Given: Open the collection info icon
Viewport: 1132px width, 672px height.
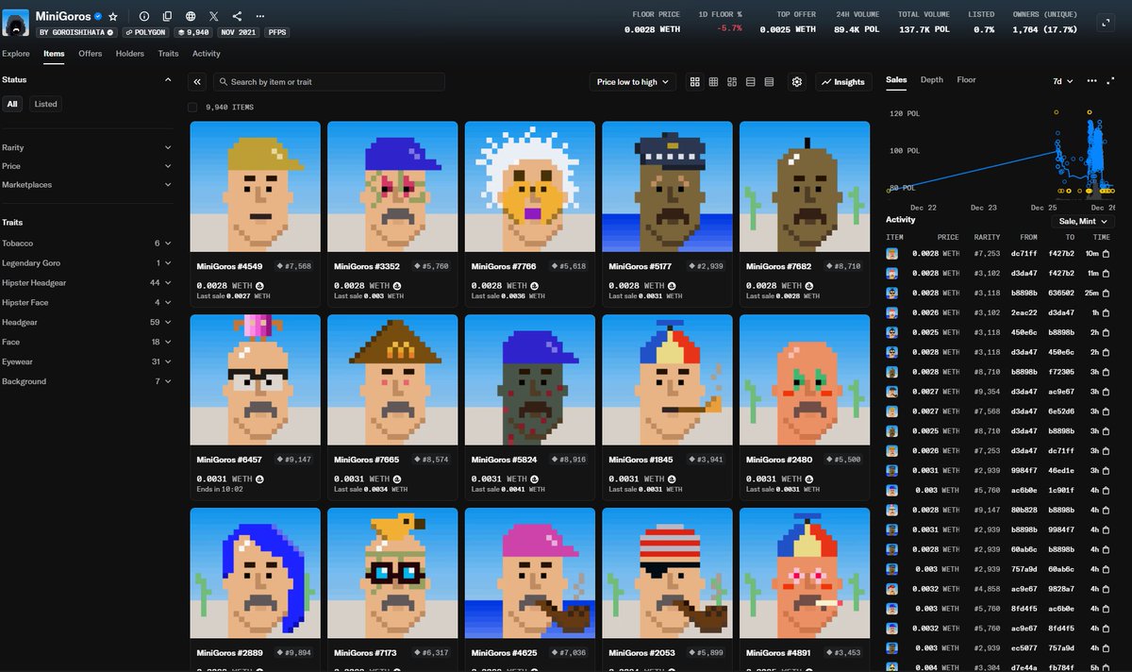Looking at the screenshot, I should (x=144, y=17).
